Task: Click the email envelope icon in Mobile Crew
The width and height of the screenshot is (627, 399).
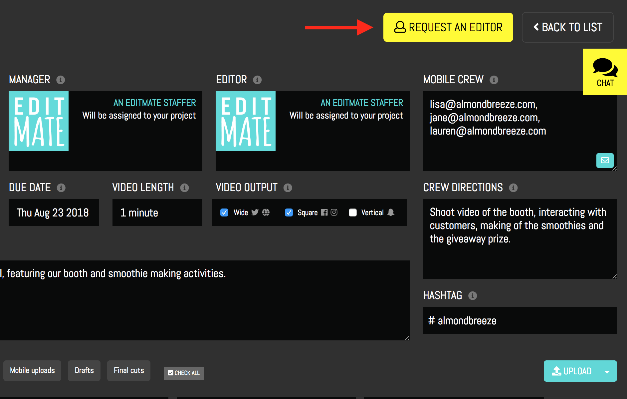Action: tap(605, 161)
